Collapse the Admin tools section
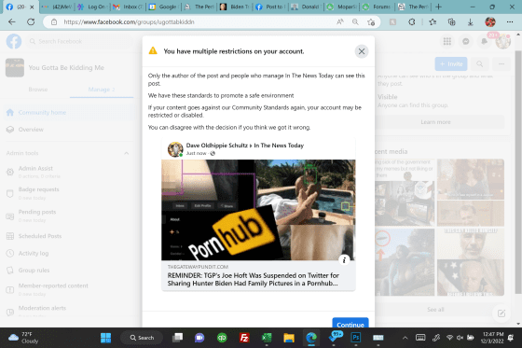Screen dimensions: 522x348 click(127, 153)
